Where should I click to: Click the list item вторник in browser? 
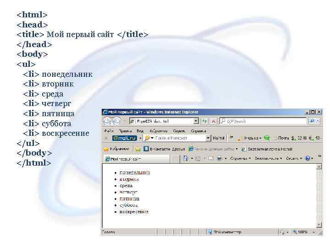tap(129, 179)
